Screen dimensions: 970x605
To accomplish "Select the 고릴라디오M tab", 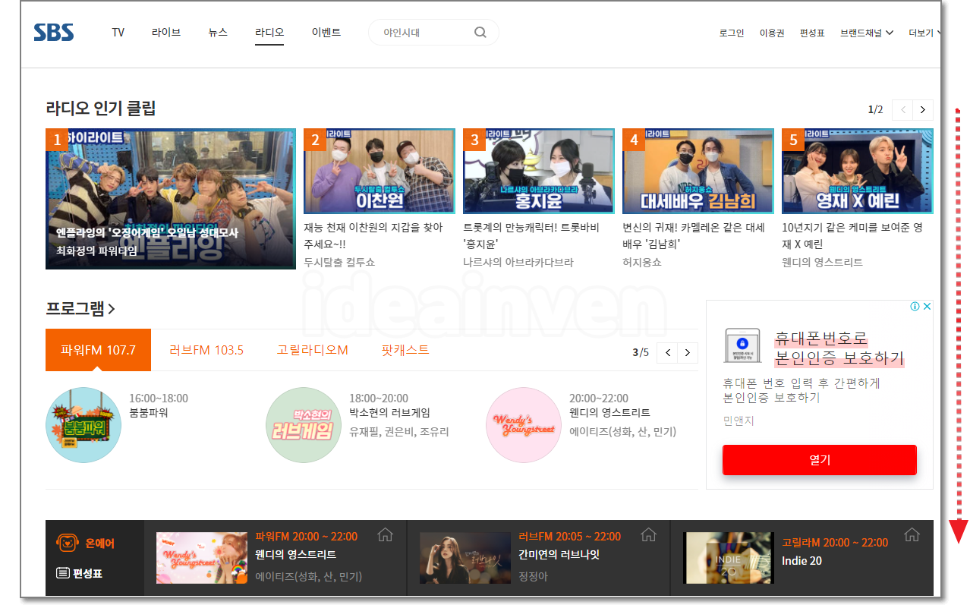I will [x=313, y=350].
